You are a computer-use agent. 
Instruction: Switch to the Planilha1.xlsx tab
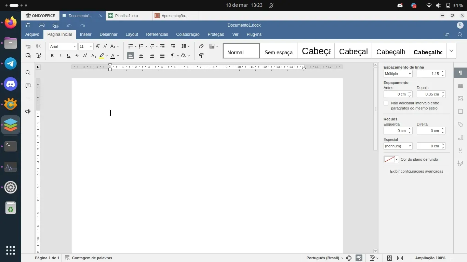[126, 16]
